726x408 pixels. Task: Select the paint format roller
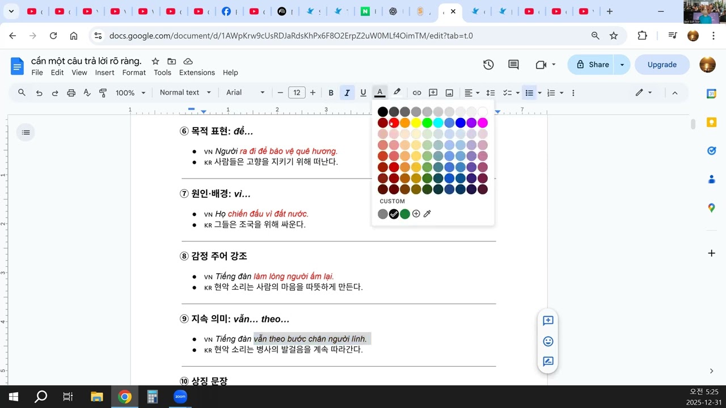(x=103, y=93)
